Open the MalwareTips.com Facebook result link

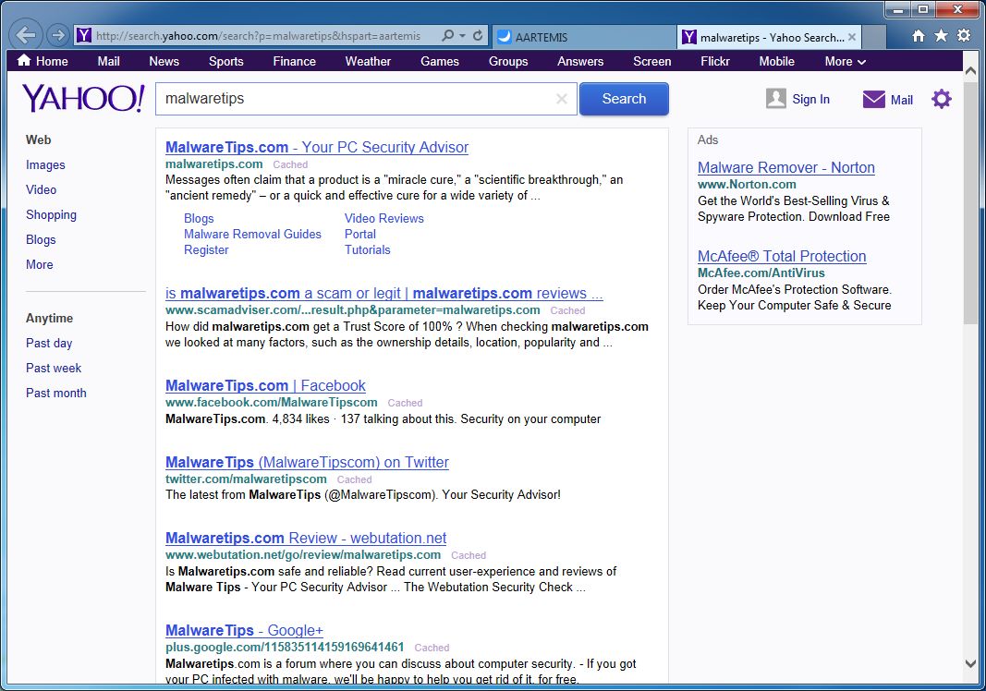pyautogui.click(x=265, y=385)
